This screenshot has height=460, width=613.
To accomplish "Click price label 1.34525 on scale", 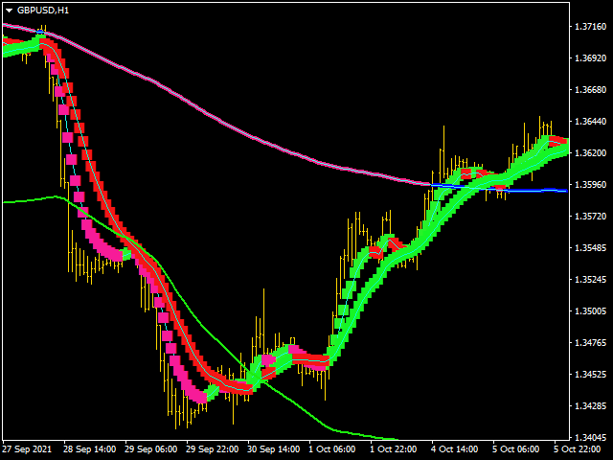I will coord(590,375).
